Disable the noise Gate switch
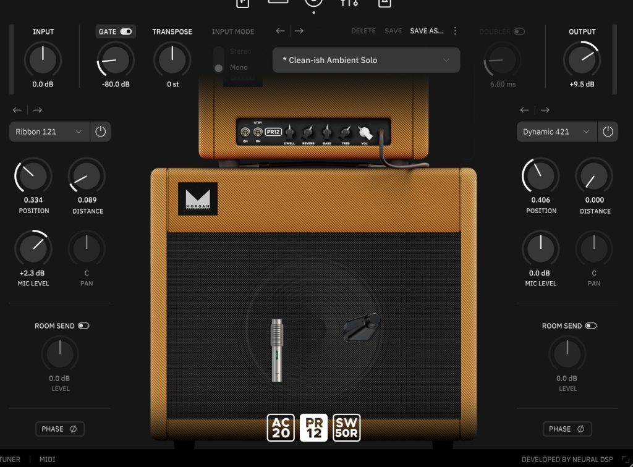Viewport: 633px width, 467px height. pos(126,32)
